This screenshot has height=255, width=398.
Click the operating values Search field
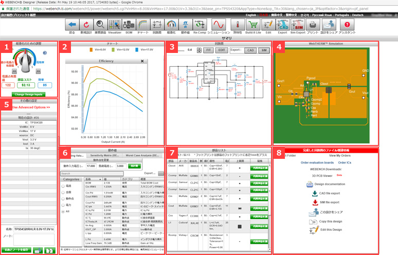[x=92, y=174]
